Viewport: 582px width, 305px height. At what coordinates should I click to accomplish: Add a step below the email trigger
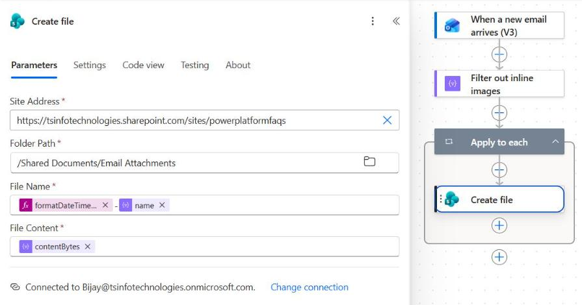(x=499, y=55)
